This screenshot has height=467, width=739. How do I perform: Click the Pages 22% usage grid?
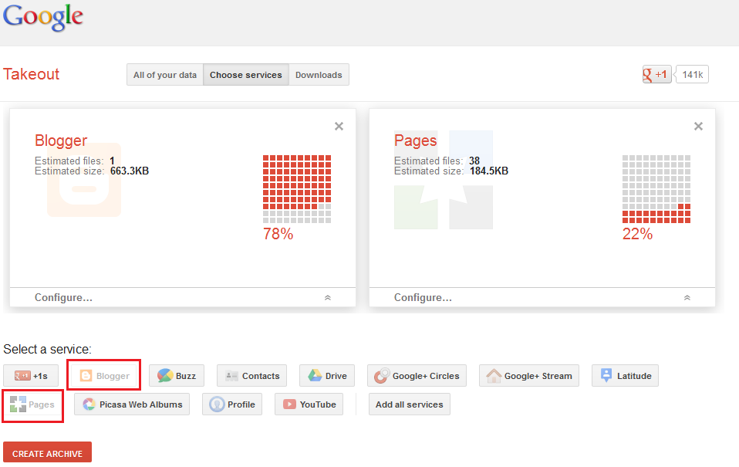pos(656,188)
